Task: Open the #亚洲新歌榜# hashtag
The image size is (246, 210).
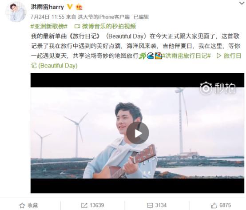Action: [x=49, y=26]
